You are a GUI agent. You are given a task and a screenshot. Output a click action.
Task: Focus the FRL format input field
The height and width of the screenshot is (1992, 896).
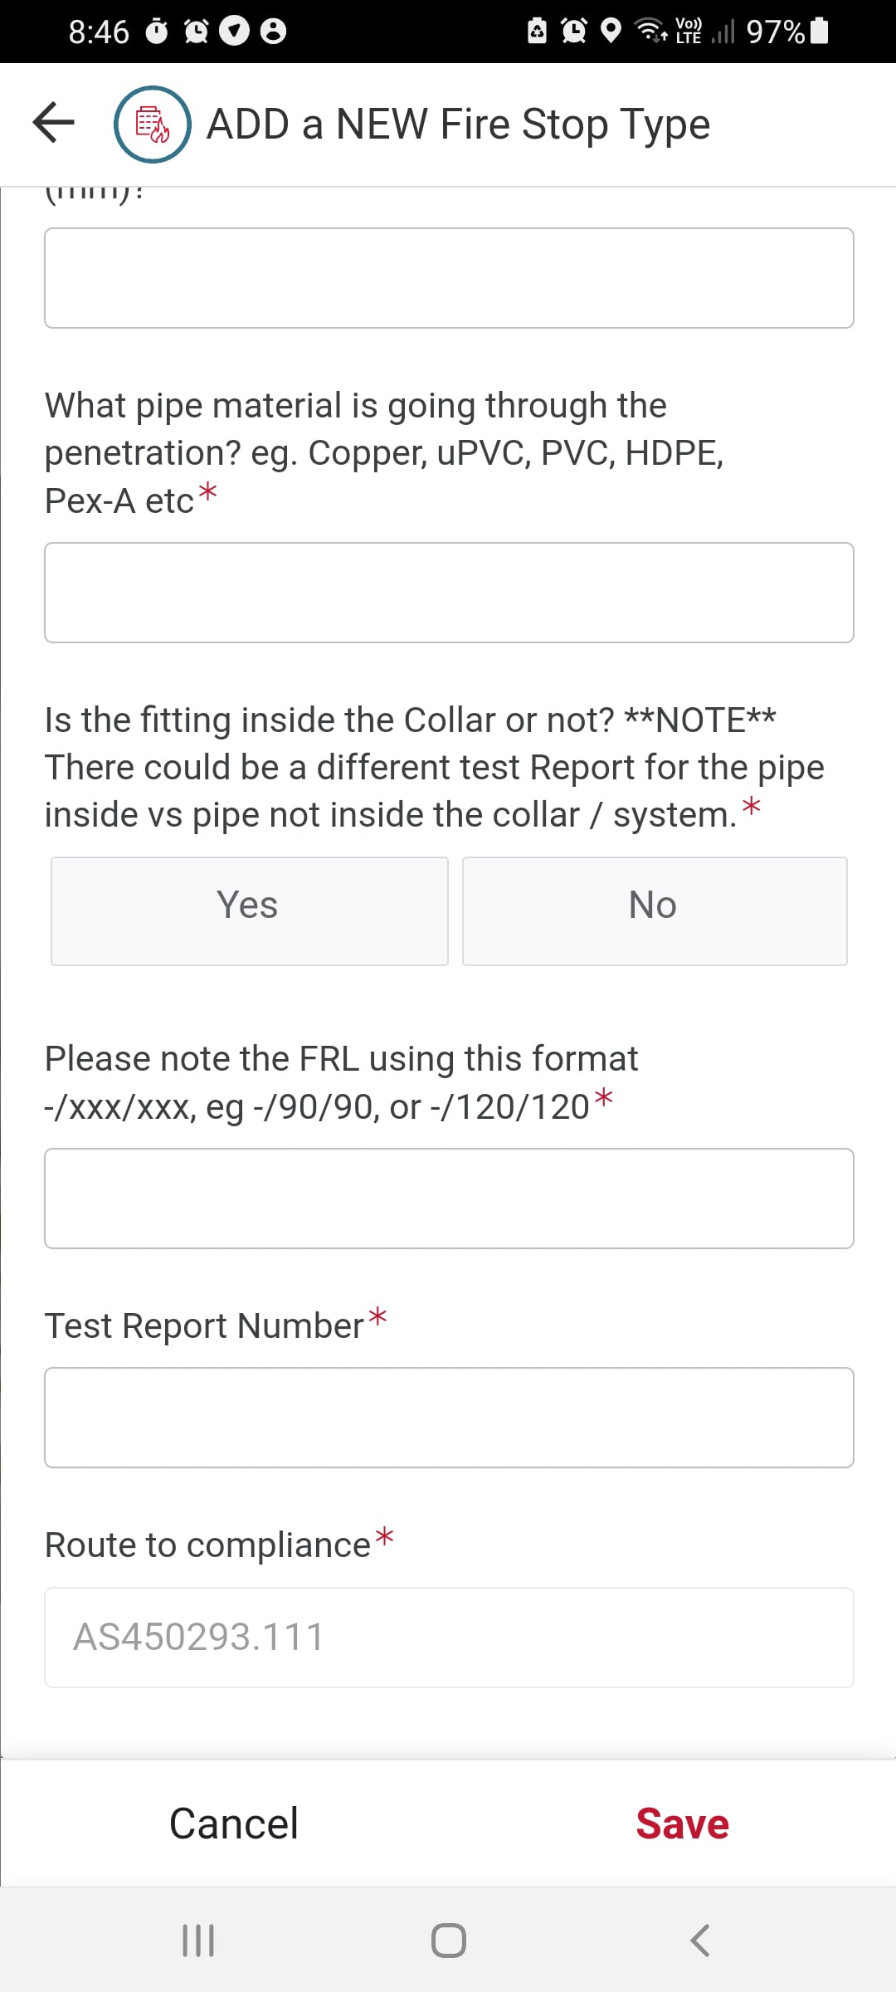click(449, 1199)
